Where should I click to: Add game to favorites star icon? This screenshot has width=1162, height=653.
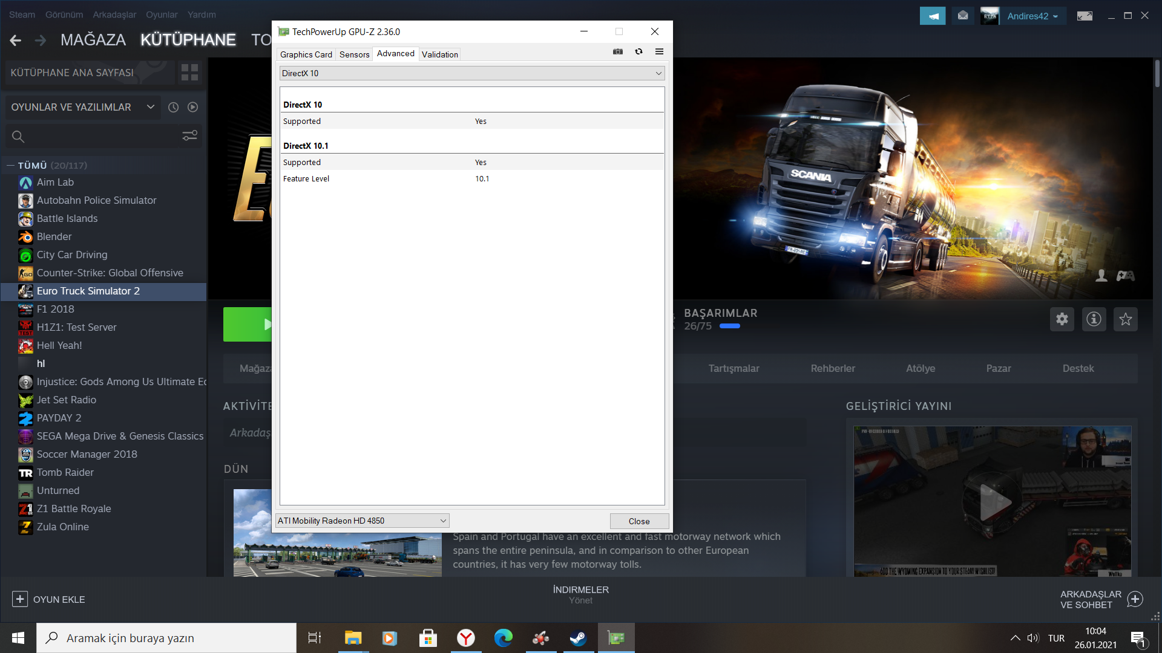click(x=1125, y=319)
